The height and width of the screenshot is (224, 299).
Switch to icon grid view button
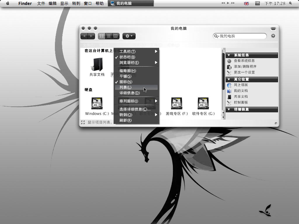click(102, 36)
